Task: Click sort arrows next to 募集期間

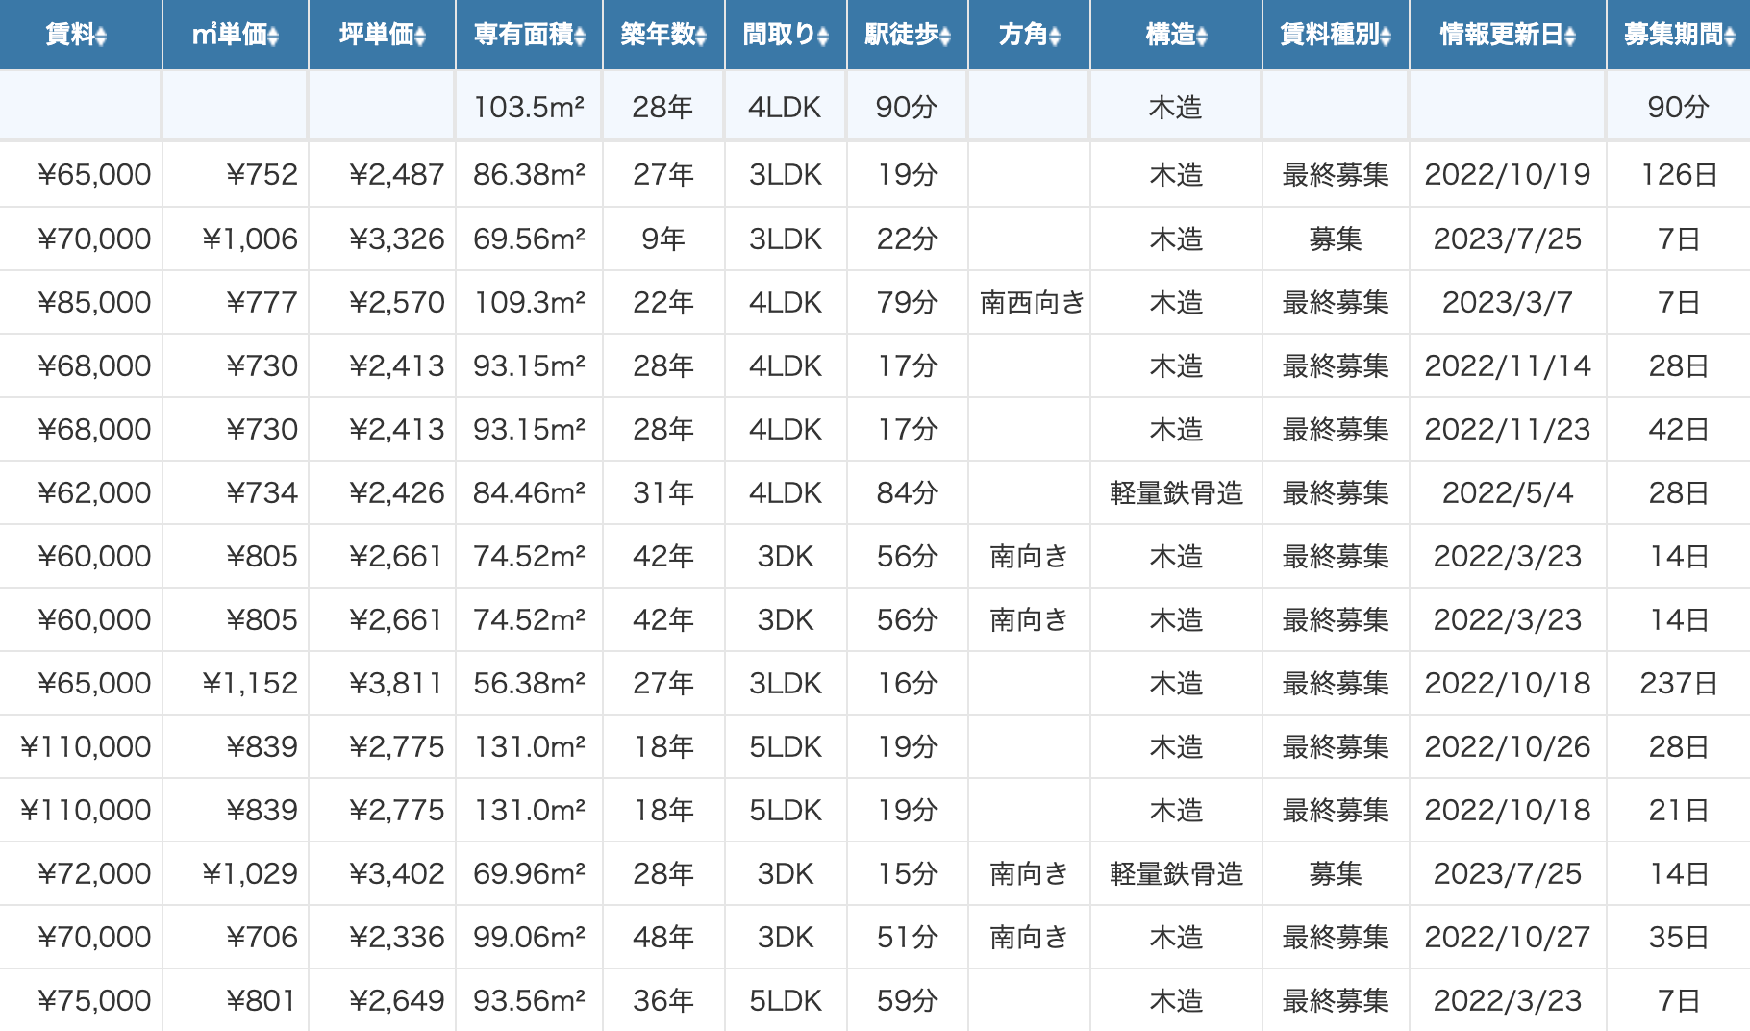Action: point(1730,37)
